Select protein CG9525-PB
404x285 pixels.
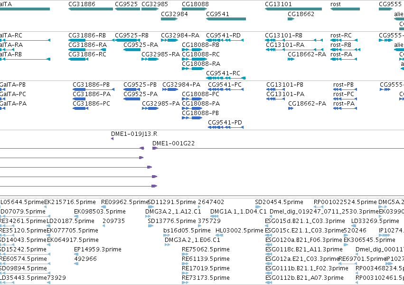tap(132, 89)
